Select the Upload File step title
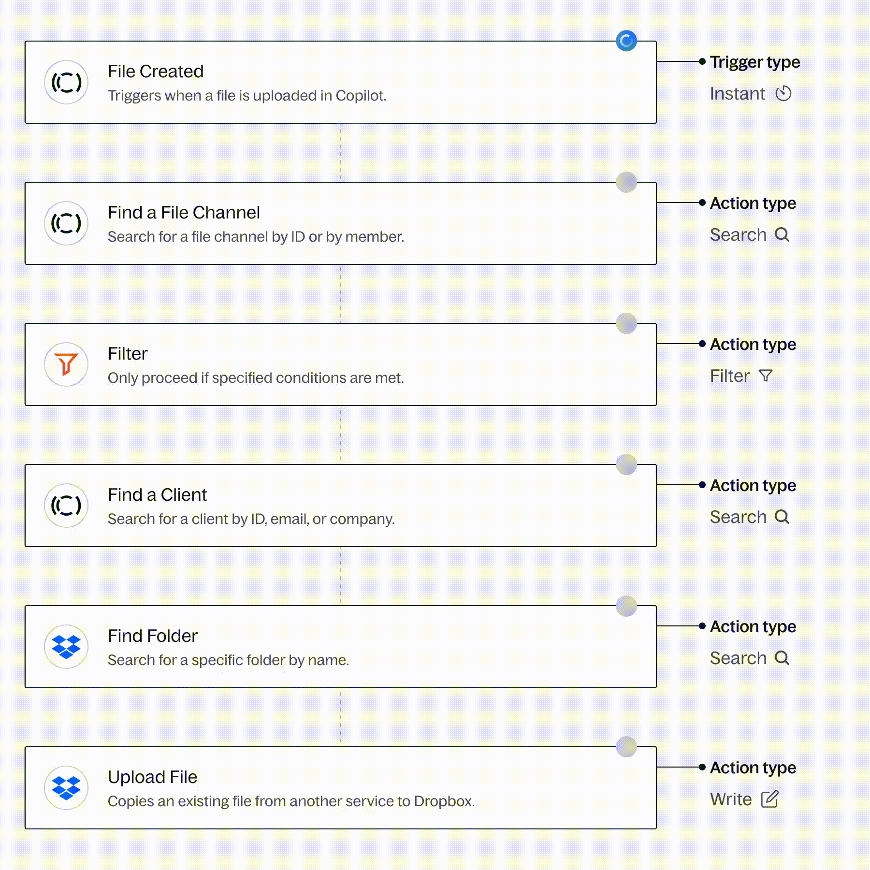Image resolution: width=870 pixels, height=870 pixels. (x=152, y=777)
